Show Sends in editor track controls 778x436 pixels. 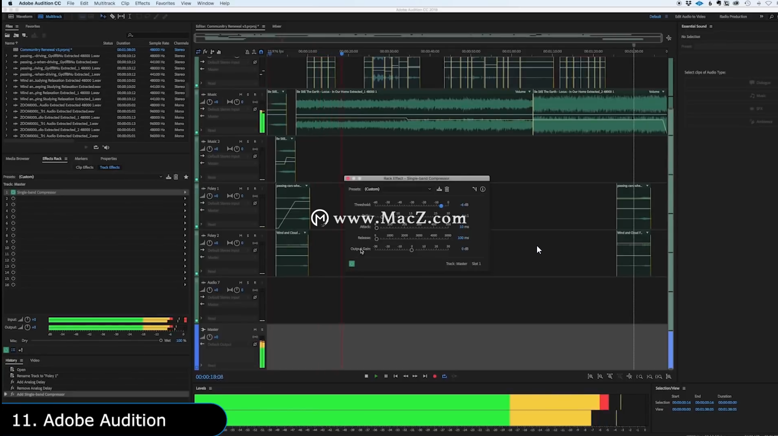pos(212,52)
